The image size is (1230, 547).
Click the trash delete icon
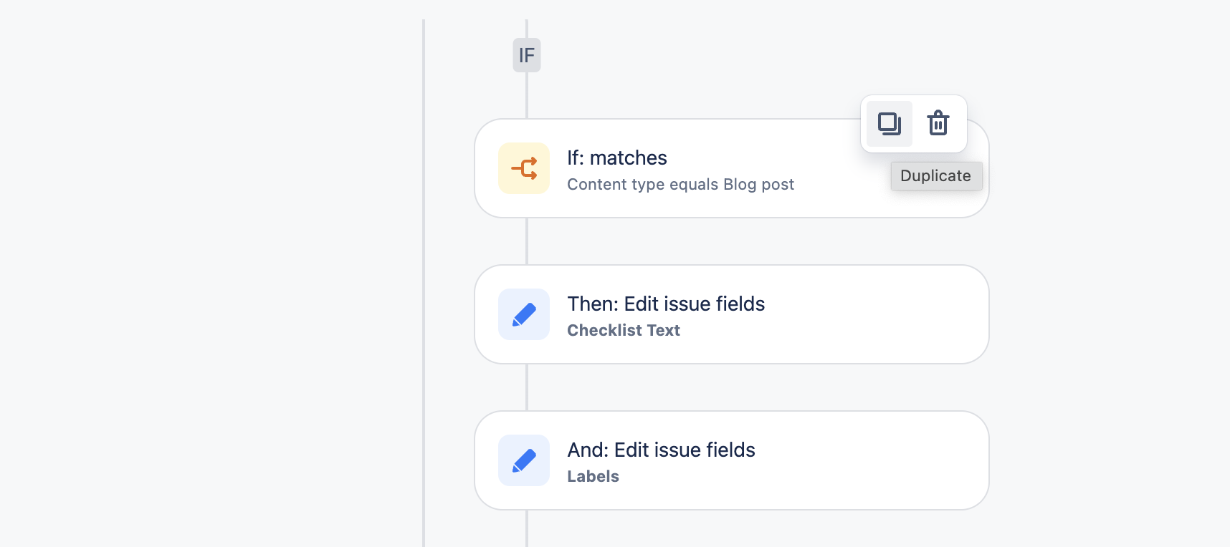coord(938,124)
